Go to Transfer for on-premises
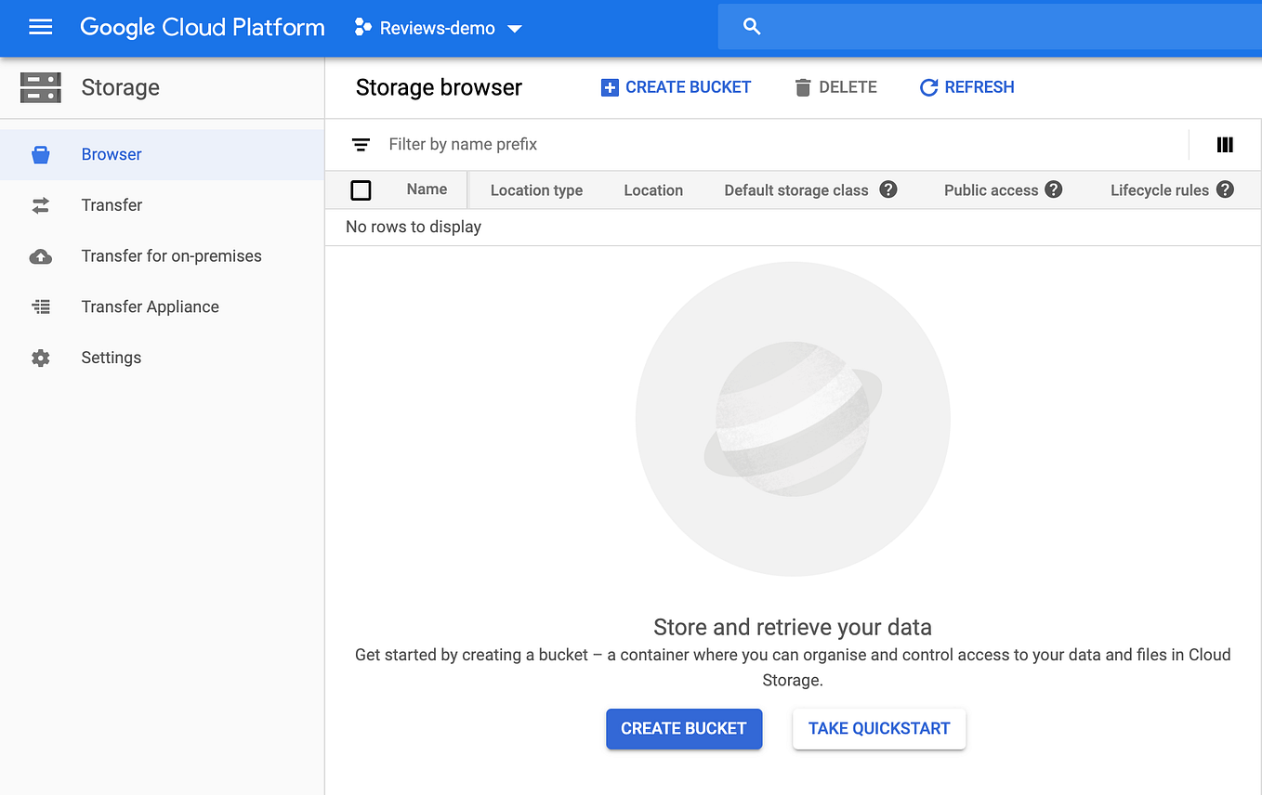The image size is (1262, 795). tap(171, 256)
